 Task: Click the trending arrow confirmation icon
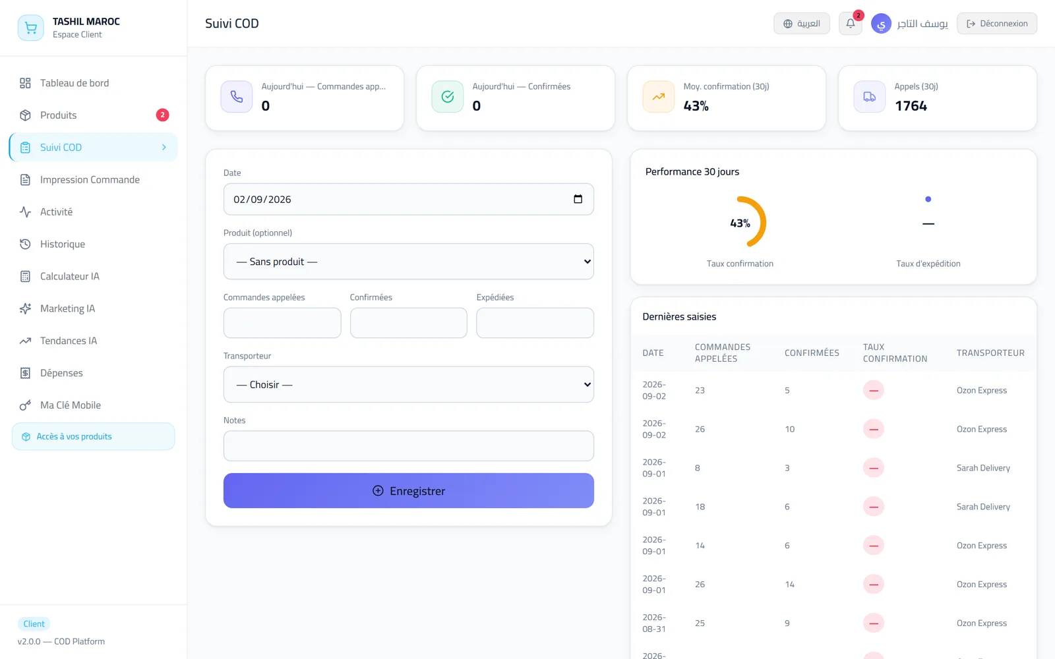[659, 97]
